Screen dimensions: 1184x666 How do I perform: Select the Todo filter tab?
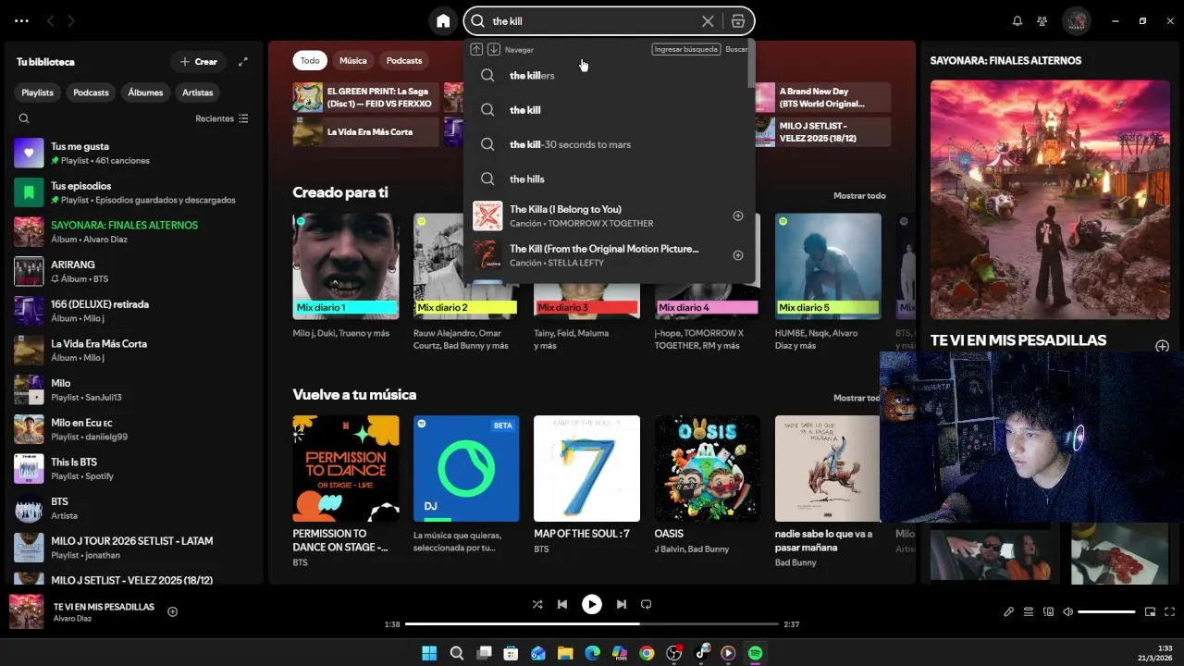(310, 61)
